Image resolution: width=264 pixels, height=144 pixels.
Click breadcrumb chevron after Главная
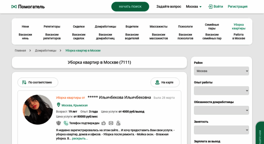click(30, 50)
